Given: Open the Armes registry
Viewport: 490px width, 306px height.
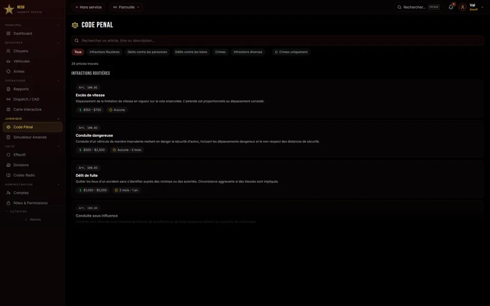Looking at the screenshot, I should [x=33, y=71].
